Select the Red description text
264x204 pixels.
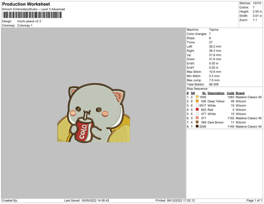pyautogui.click(x=210, y=109)
